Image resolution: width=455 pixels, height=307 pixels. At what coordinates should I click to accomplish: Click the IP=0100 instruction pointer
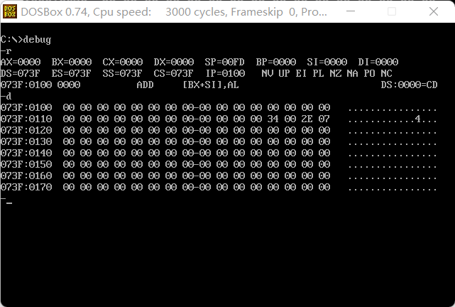pyautogui.click(x=226, y=73)
